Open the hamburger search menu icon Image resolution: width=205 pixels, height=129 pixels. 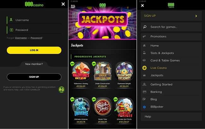coord(73,6)
